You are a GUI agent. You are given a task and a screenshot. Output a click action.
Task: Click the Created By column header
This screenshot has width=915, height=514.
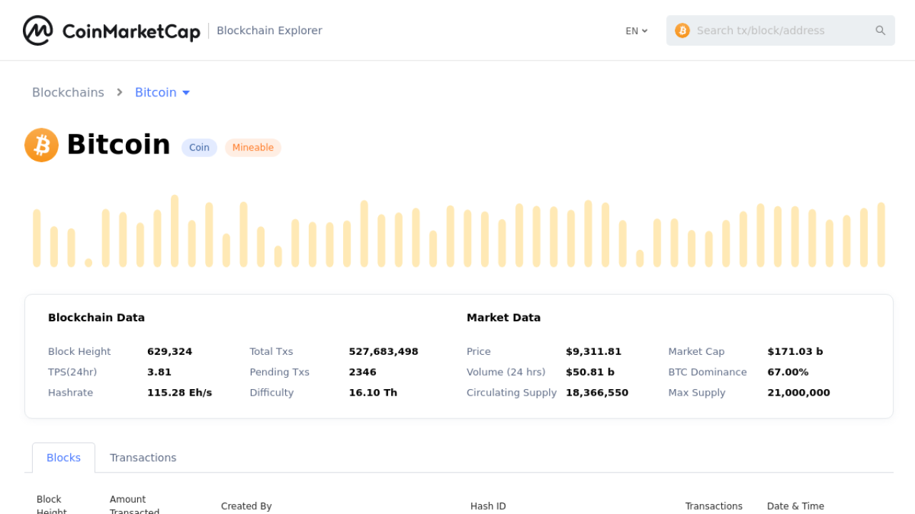[x=246, y=506]
